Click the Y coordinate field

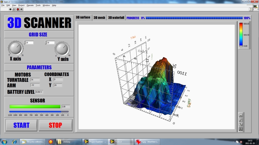click(58, 85)
